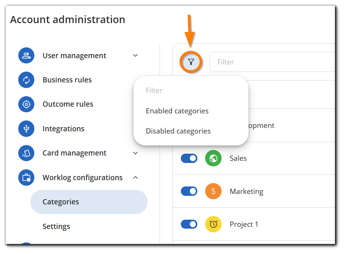Click the funnel filter icon button
This screenshot has height=254, width=345.
click(191, 62)
